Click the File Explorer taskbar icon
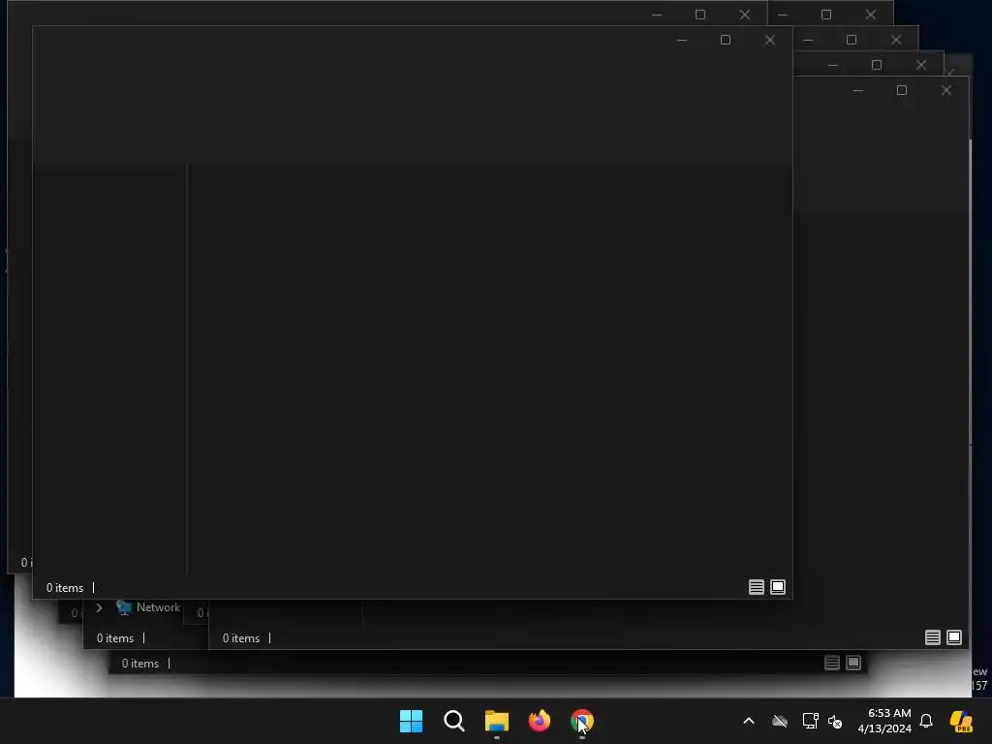 (x=497, y=721)
